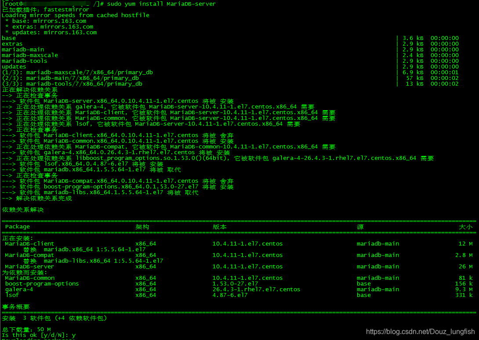The height and width of the screenshot is (340, 479).
Task: Click 'mariadb-libs.x86_64.1.5.5.64-1.el7' replaced package line
Action: pyautogui.click(x=100, y=193)
